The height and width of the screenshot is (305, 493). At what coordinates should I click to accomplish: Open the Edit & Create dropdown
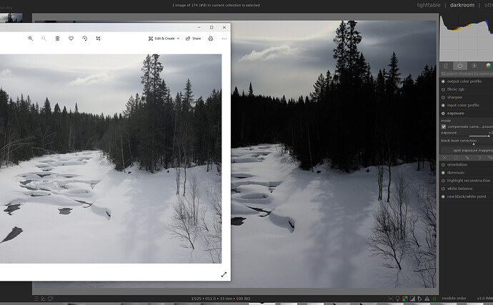click(x=164, y=39)
